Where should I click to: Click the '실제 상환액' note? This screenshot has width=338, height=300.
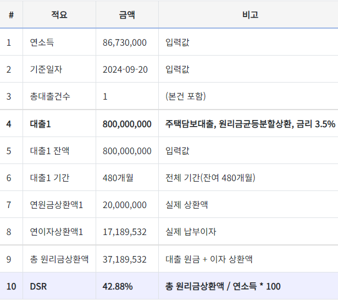186,205
